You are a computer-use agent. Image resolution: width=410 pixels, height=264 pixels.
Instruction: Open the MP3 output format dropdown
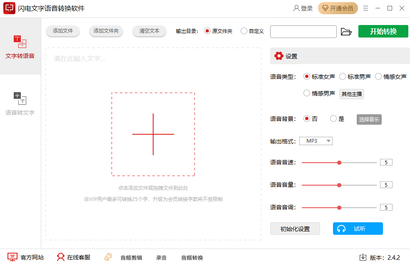coord(316,141)
